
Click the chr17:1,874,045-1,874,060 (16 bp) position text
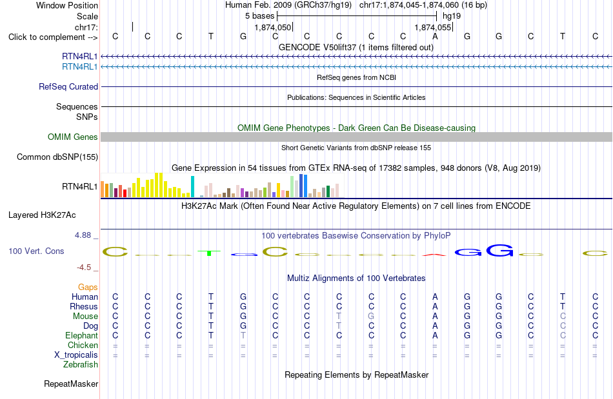tap(423, 5)
